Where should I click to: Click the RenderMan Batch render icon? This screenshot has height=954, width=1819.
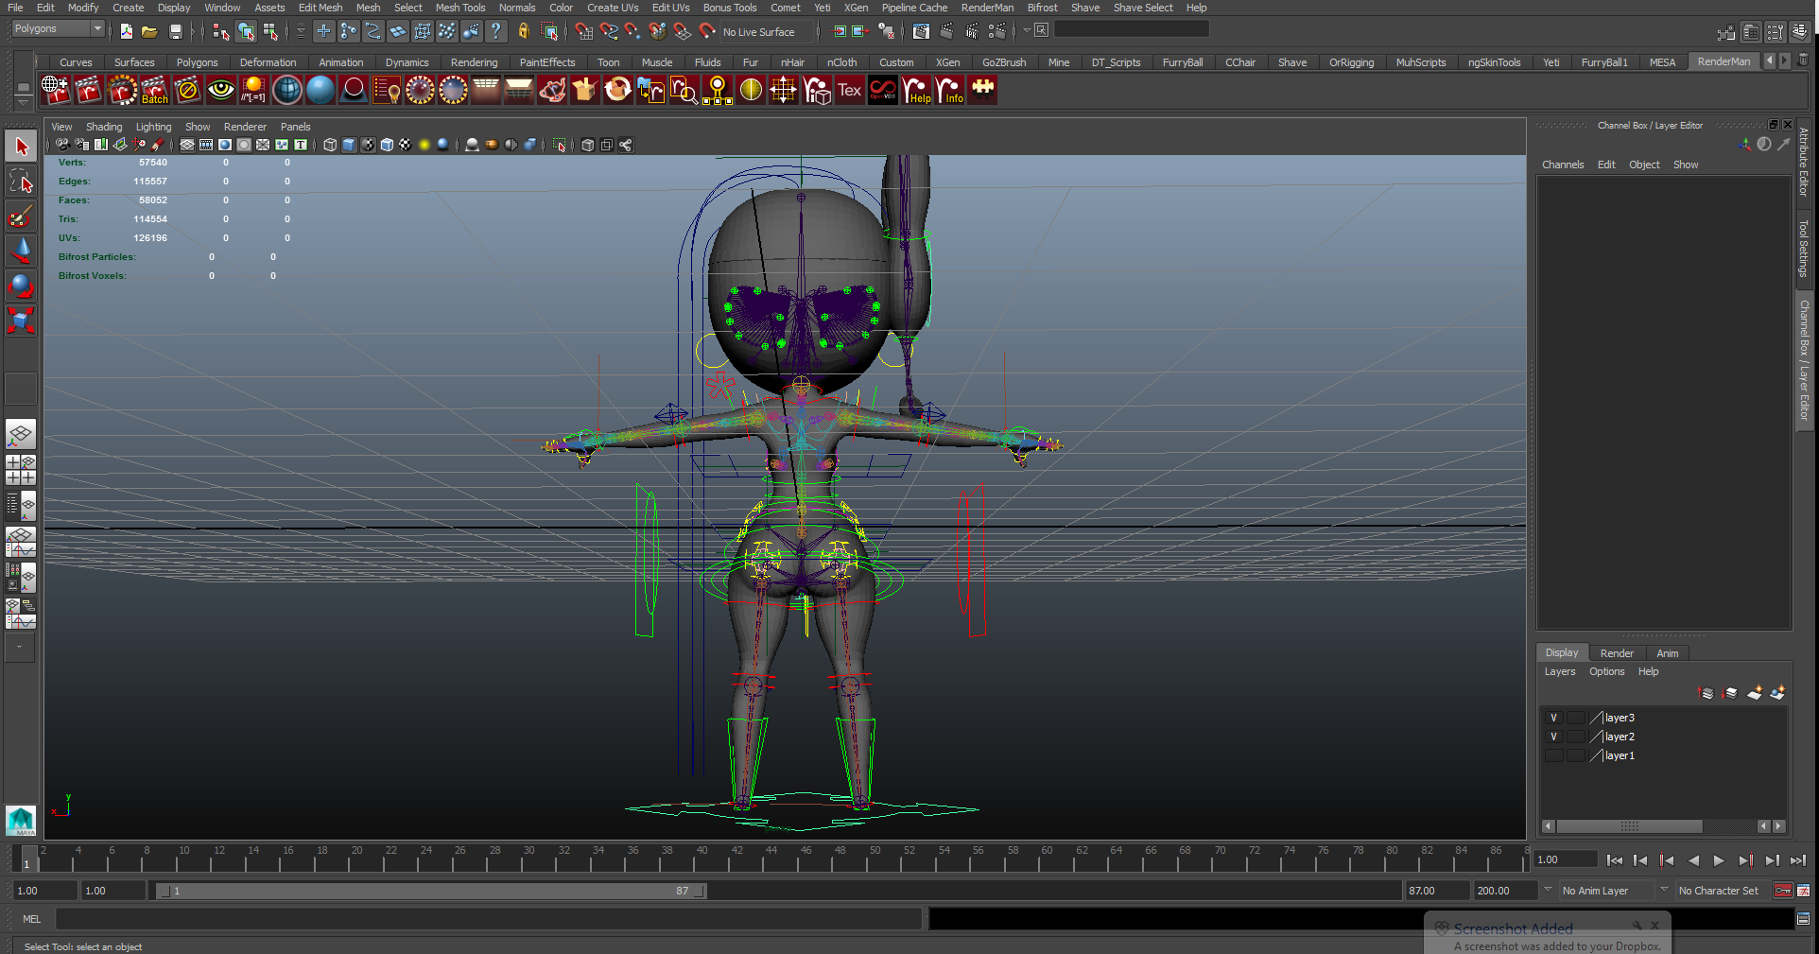(x=154, y=91)
